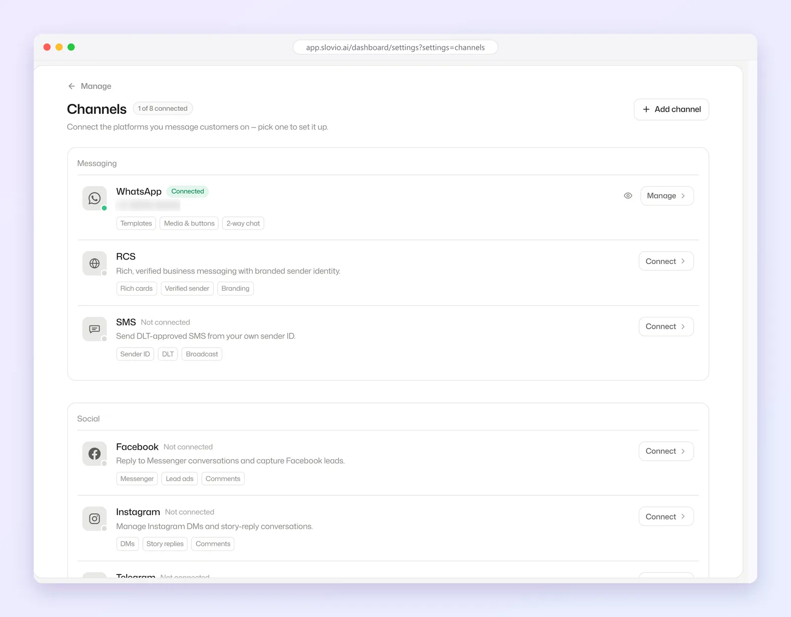Click the 'Verified sender' tag
Viewport: 791px width, 617px height.
(x=187, y=289)
